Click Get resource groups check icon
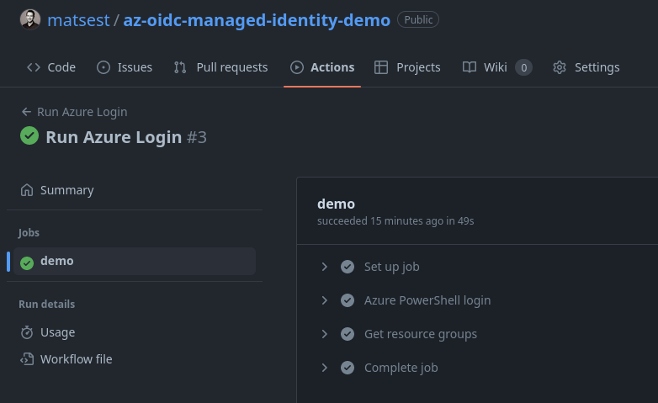The image size is (658, 403). [x=348, y=334]
